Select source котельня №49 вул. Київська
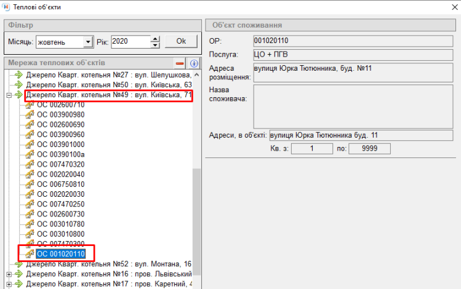Viewport: 461px width, 289px height. [x=108, y=95]
